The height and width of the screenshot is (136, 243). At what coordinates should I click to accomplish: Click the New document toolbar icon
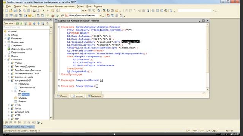[6, 11]
